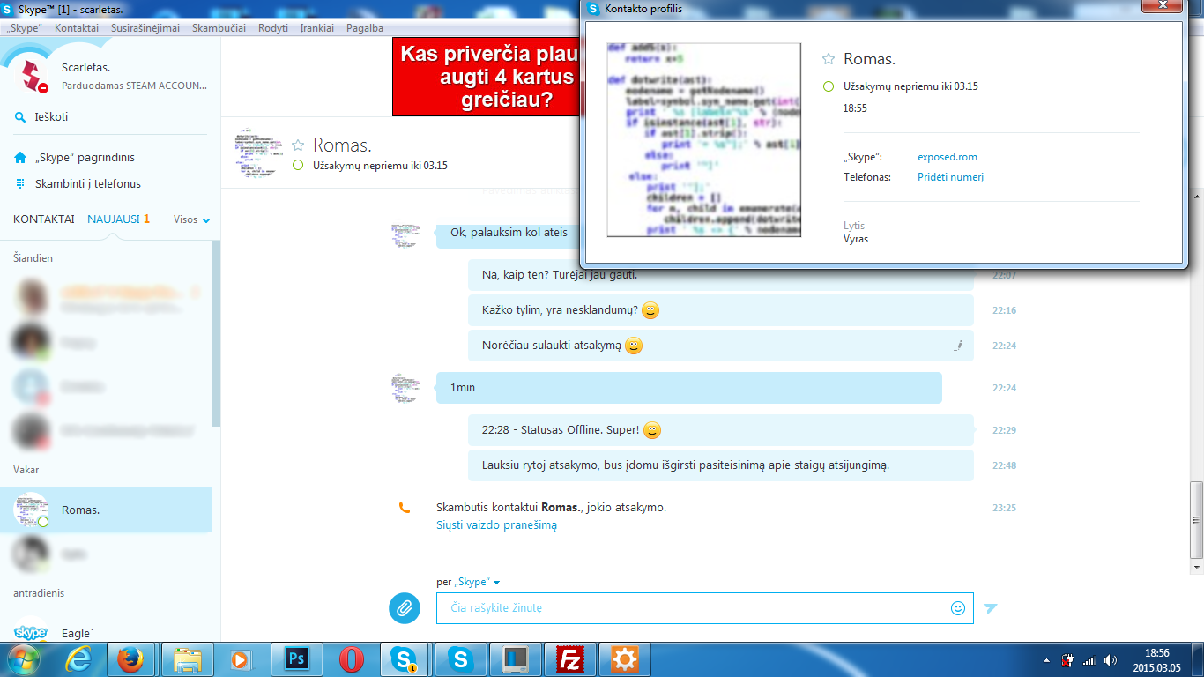The image size is (1204, 677).
Task: Show hidden tray icons arrow
Action: click(x=1046, y=659)
